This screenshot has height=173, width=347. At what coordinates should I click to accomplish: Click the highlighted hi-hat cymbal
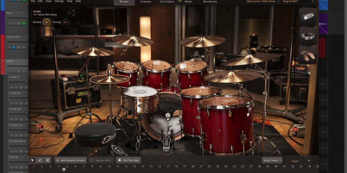click(x=109, y=78)
